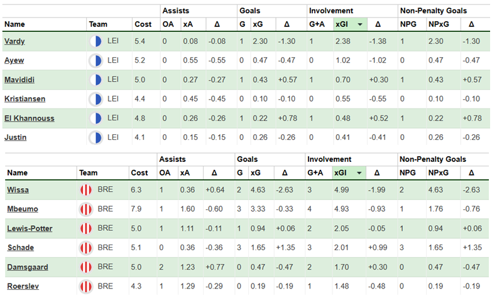Screen dimensions: 492x296
Task: Click the Brentford badge in Wissa's row
Action: pyautogui.click(x=87, y=189)
